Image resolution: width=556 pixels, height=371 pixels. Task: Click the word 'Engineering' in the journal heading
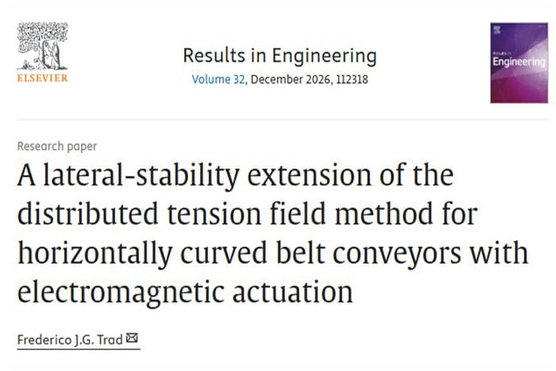(324, 56)
